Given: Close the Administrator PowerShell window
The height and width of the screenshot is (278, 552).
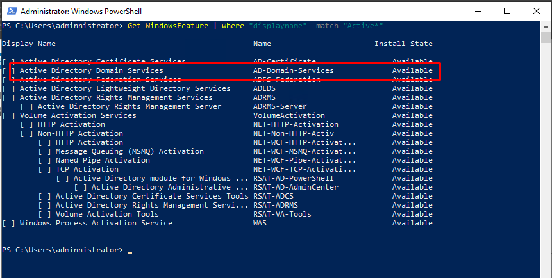Looking at the screenshot, I should 536,12.
